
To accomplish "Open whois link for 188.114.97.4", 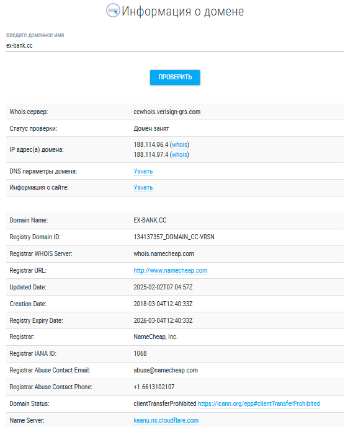I will coord(179,154).
